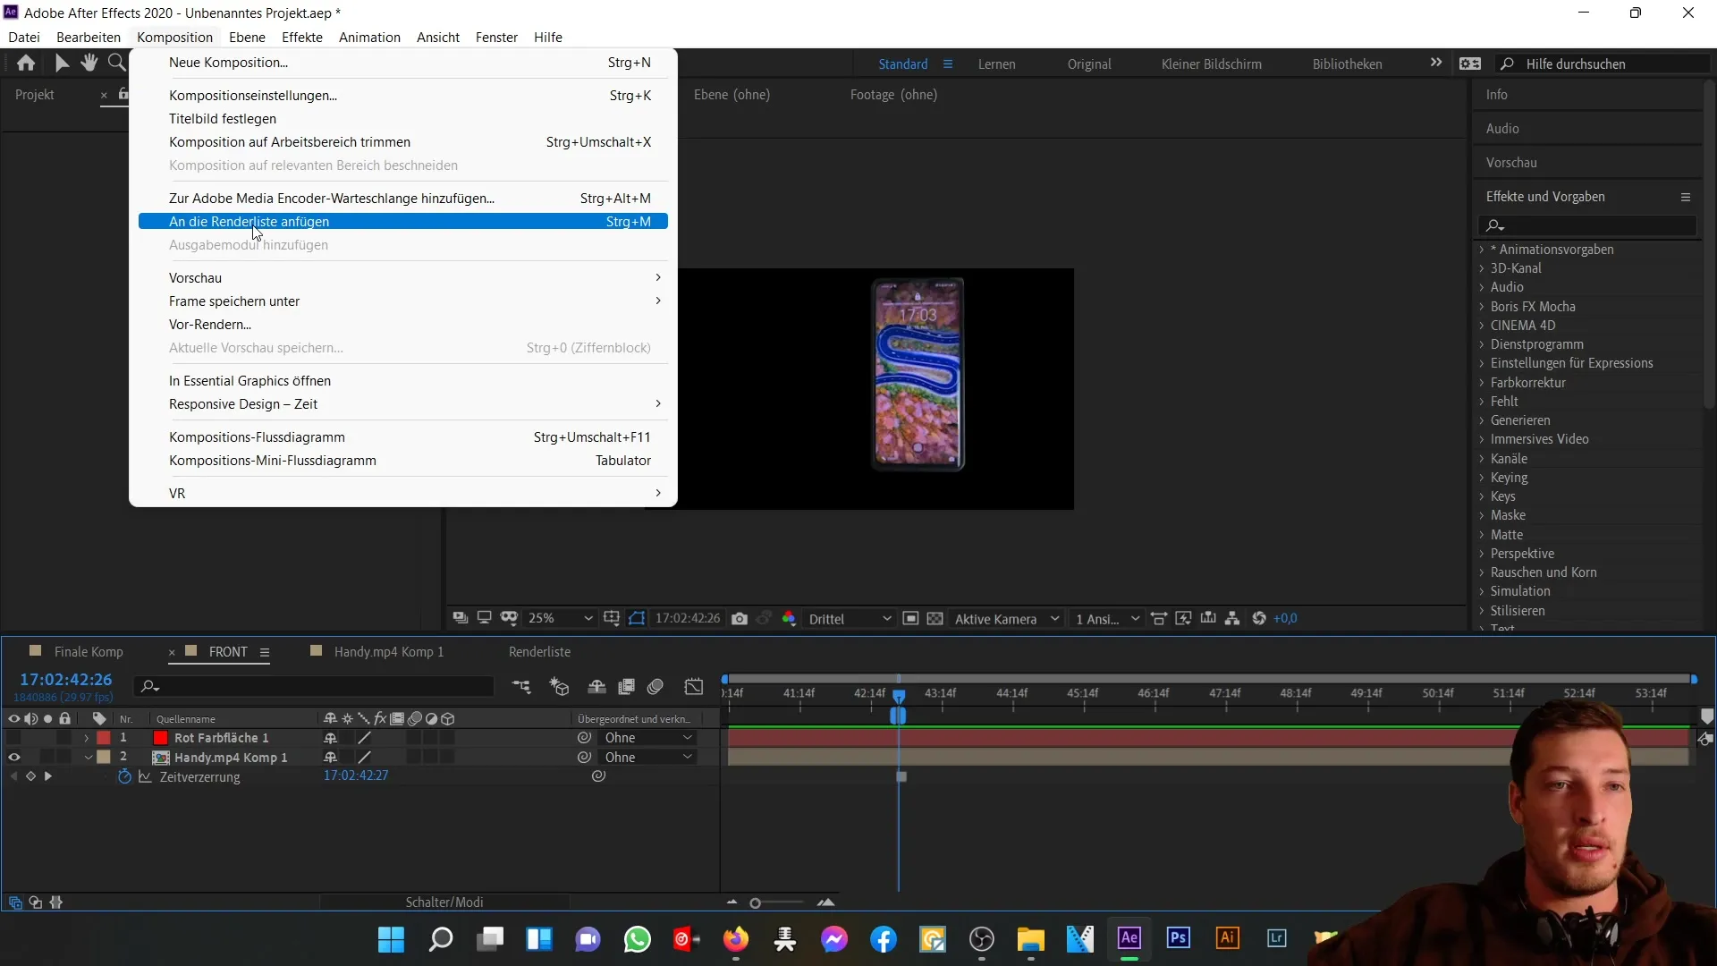Toggle hide shy layers switch

tap(596, 687)
